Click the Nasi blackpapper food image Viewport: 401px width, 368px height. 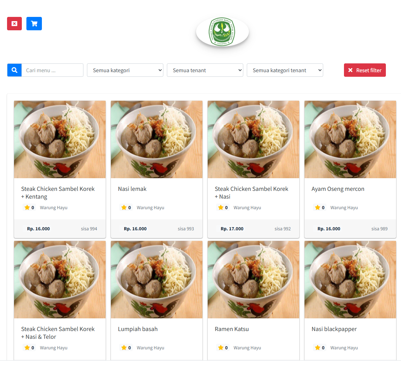(350, 280)
